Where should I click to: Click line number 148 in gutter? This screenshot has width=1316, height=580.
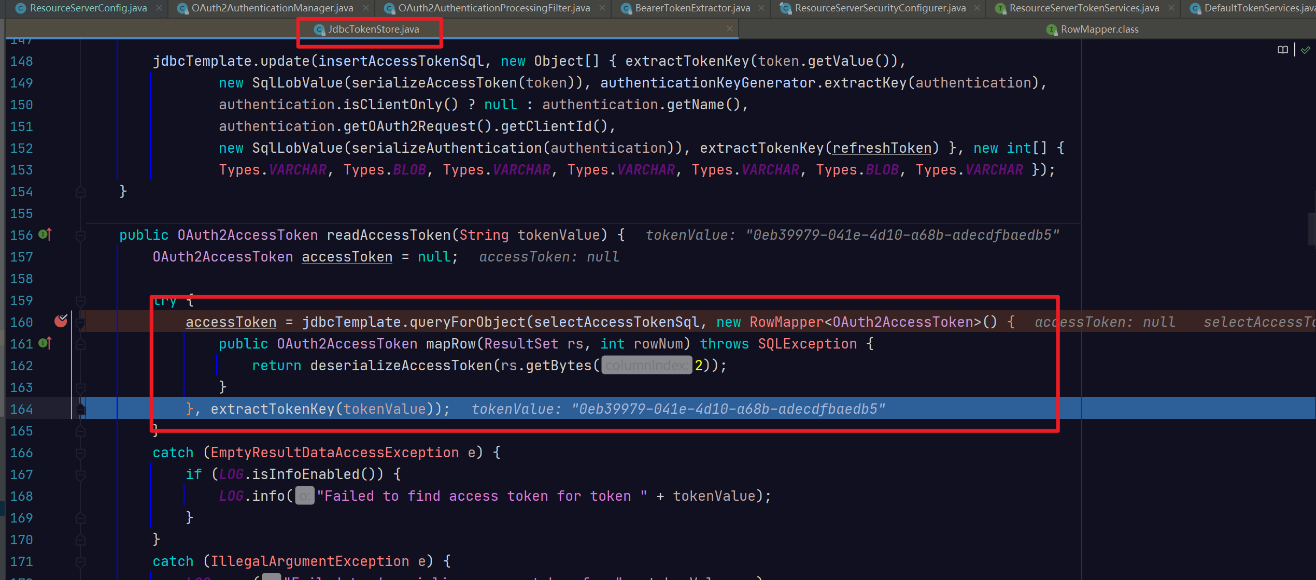pos(21,61)
